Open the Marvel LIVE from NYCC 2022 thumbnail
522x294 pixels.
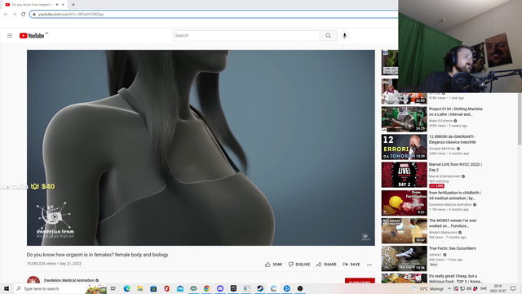click(405, 175)
